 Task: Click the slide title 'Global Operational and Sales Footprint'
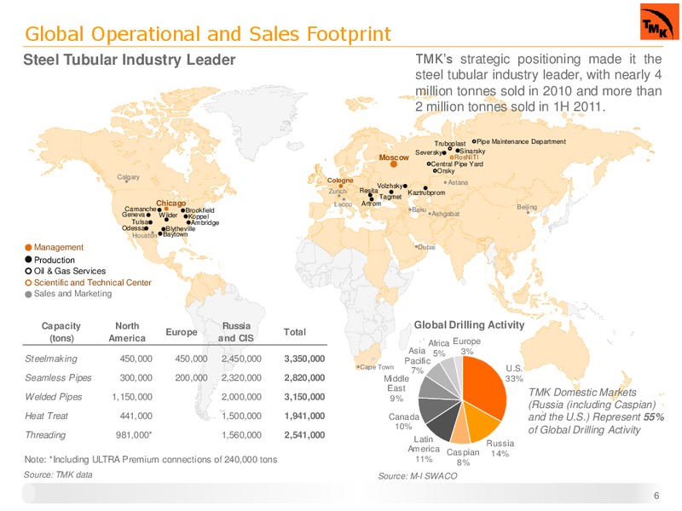pyautogui.click(x=208, y=34)
